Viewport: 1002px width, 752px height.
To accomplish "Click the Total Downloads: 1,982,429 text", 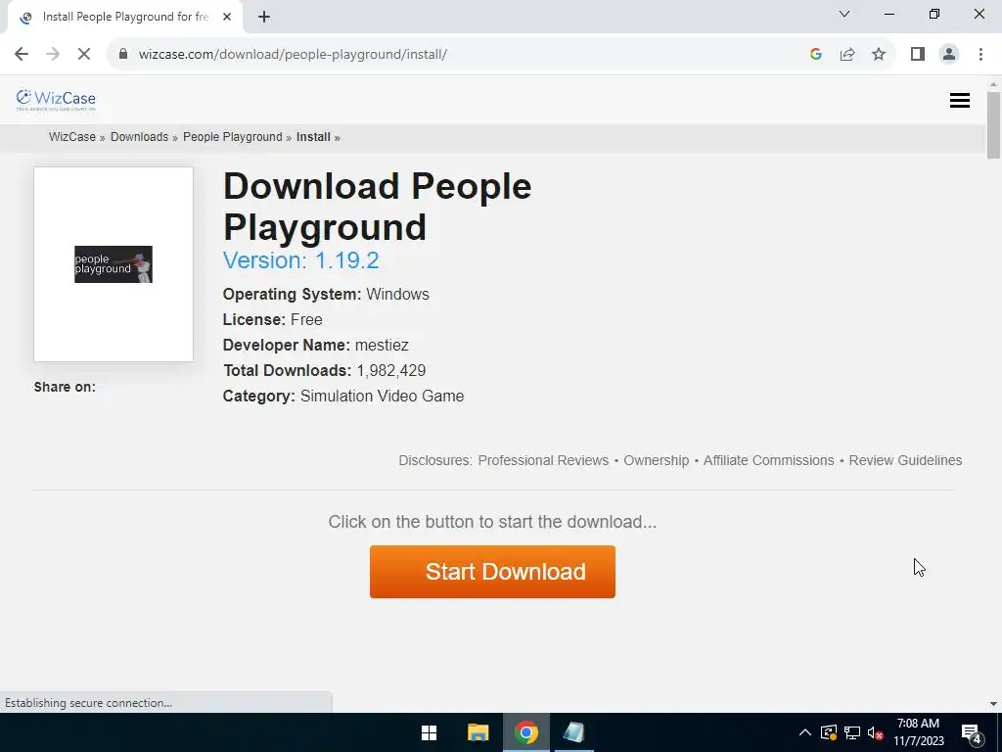I will click(324, 370).
